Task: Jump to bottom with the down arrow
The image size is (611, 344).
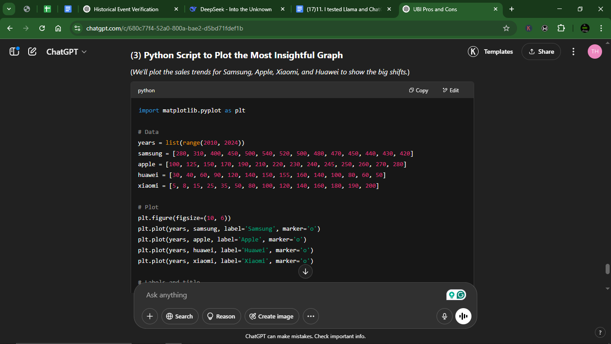Action: (x=305, y=271)
